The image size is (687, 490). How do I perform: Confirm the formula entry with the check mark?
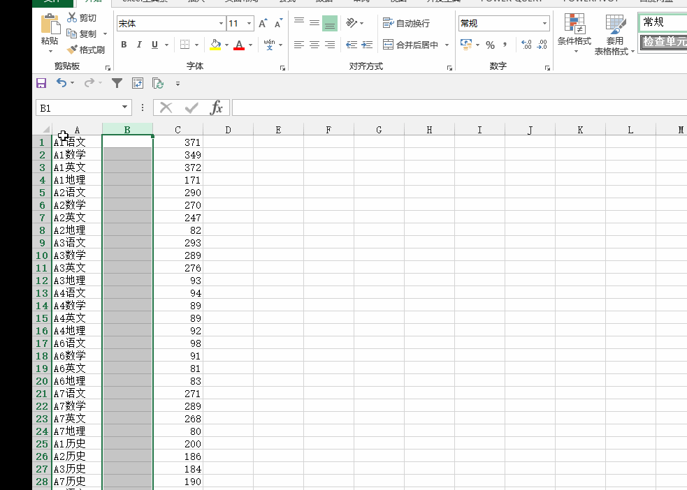click(191, 107)
